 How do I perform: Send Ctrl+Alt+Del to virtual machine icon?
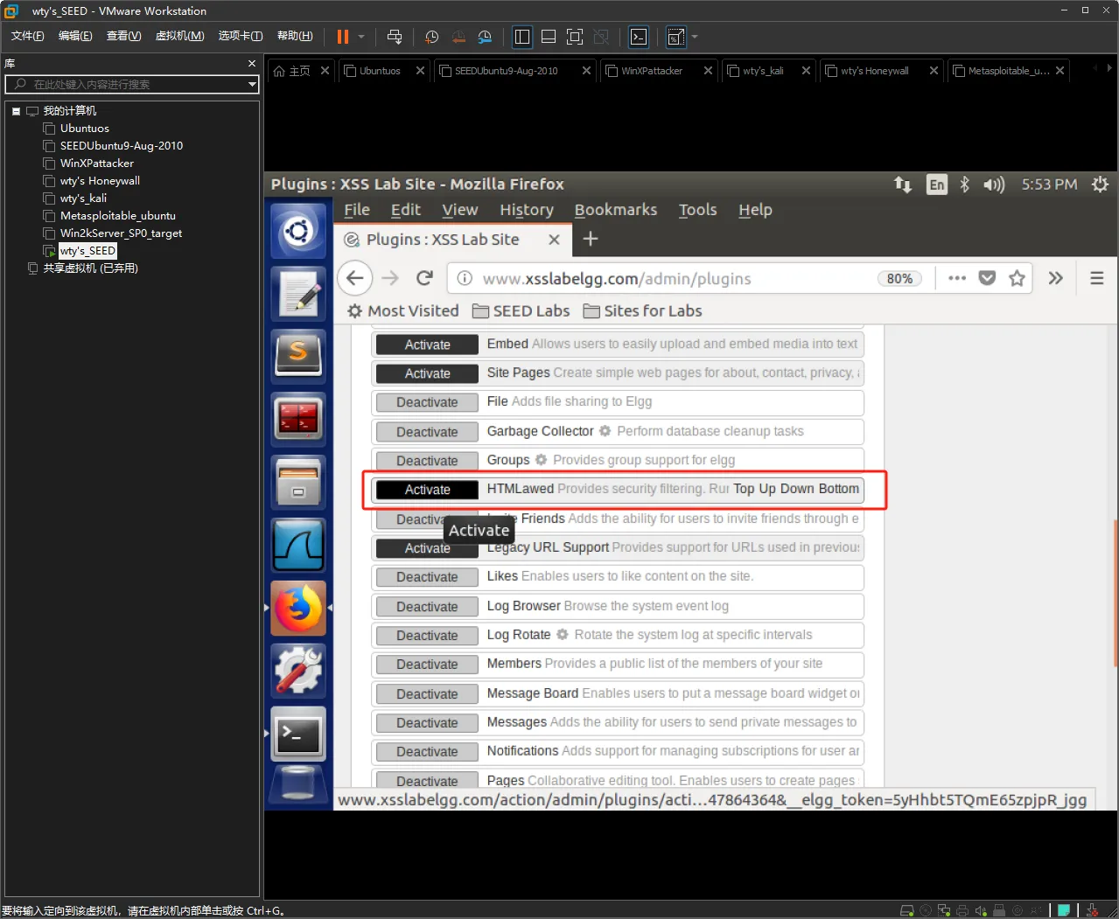pyautogui.click(x=395, y=37)
